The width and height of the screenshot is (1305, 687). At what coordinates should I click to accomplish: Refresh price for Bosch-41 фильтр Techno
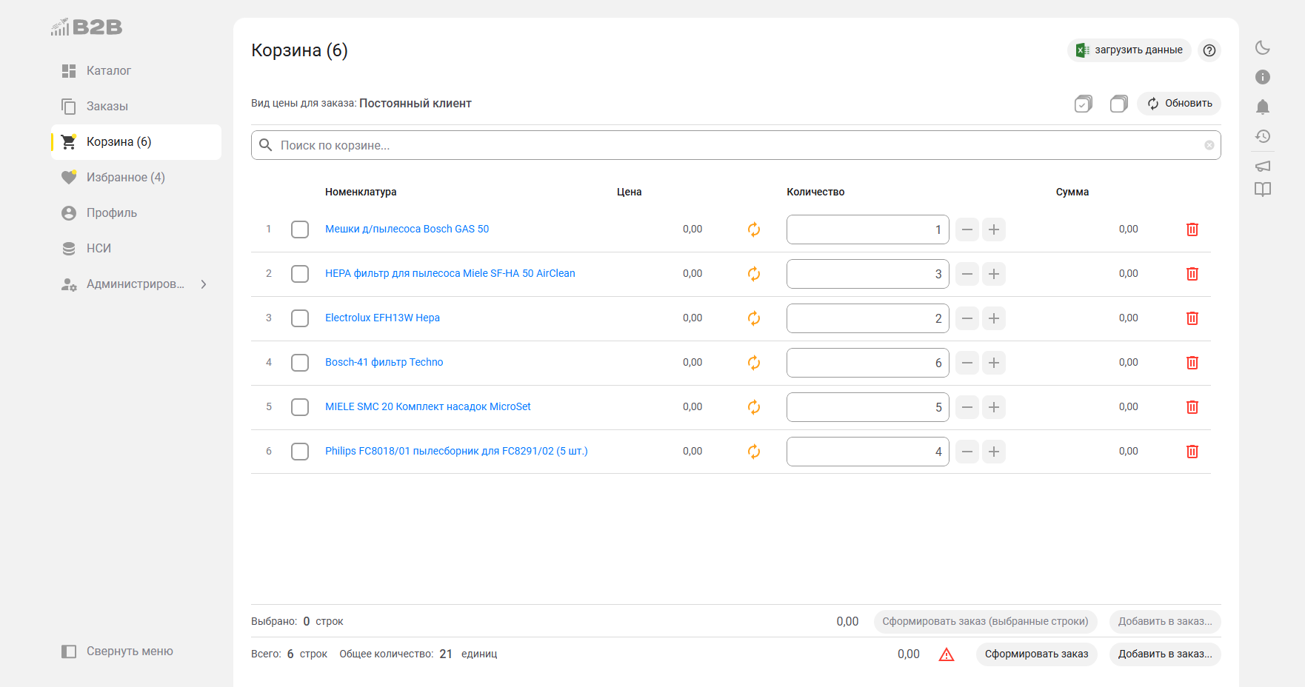tap(754, 363)
